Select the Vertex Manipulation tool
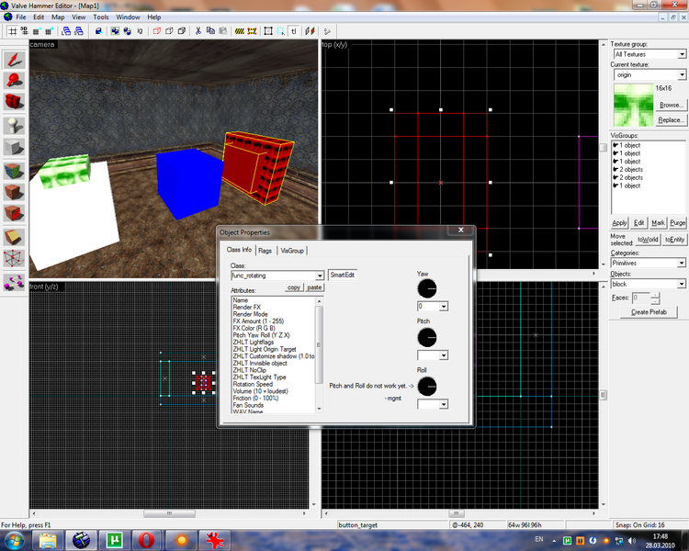The height and width of the screenshot is (551, 689). (14, 258)
